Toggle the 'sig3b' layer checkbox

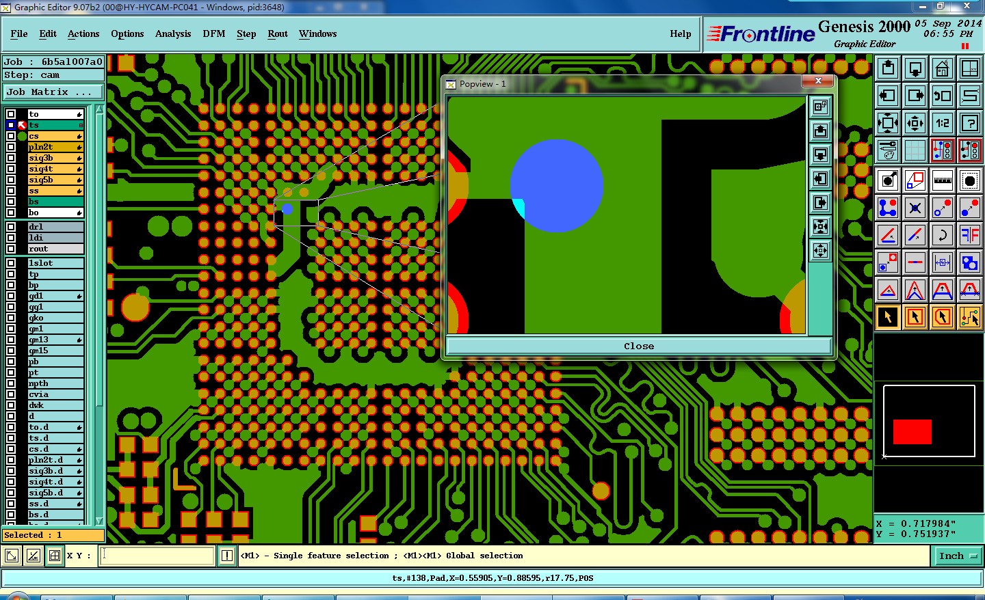click(x=11, y=158)
